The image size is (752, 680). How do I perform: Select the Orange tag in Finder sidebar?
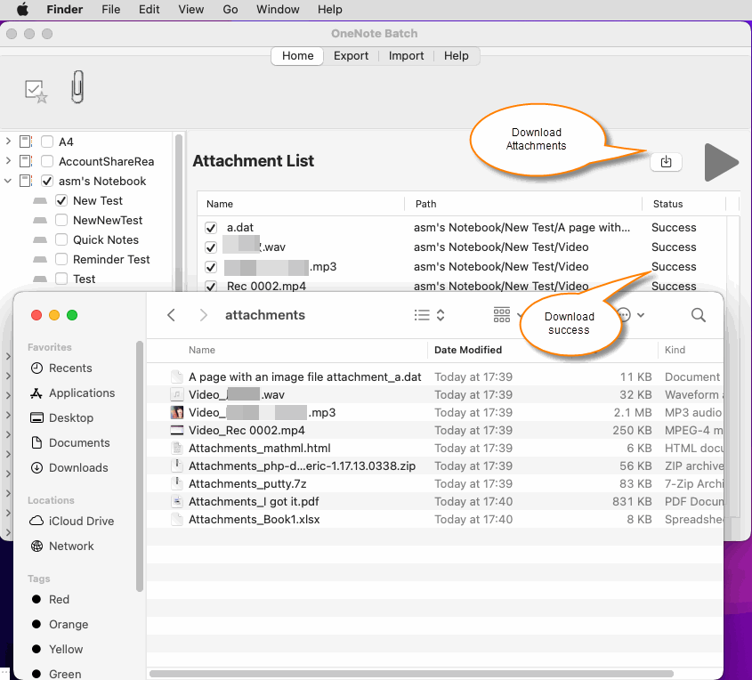click(60, 625)
